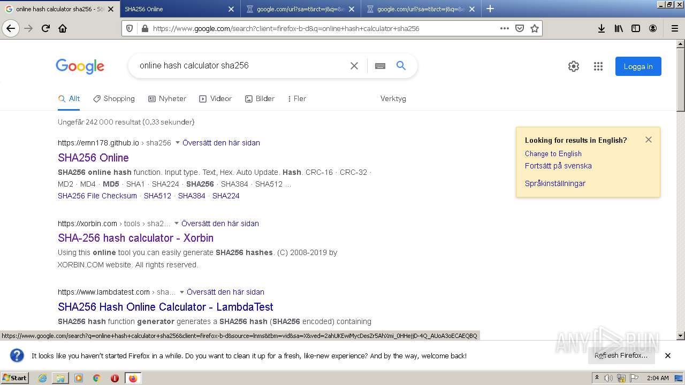
Task: Filter results by Bilder
Action: [x=260, y=98]
